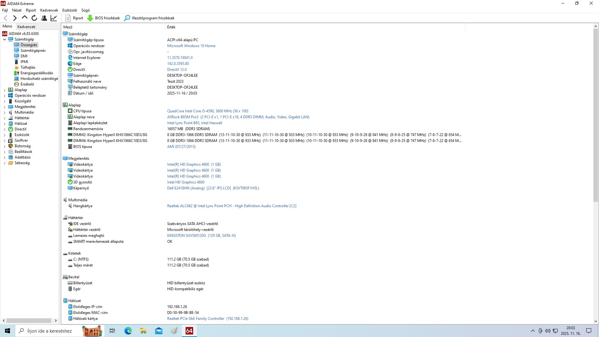Image resolution: width=599 pixels, height=337 pixels.
Task: Open the Edge browser in the taskbar
Action: pyautogui.click(x=128, y=331)
